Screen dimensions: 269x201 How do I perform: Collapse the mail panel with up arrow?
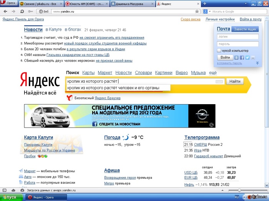(257, 63)
